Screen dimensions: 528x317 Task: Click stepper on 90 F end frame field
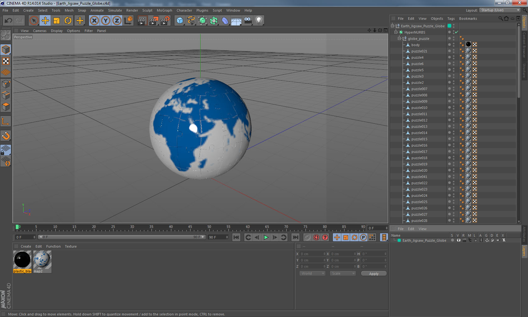pyautogui.click(x=227, y=237)
